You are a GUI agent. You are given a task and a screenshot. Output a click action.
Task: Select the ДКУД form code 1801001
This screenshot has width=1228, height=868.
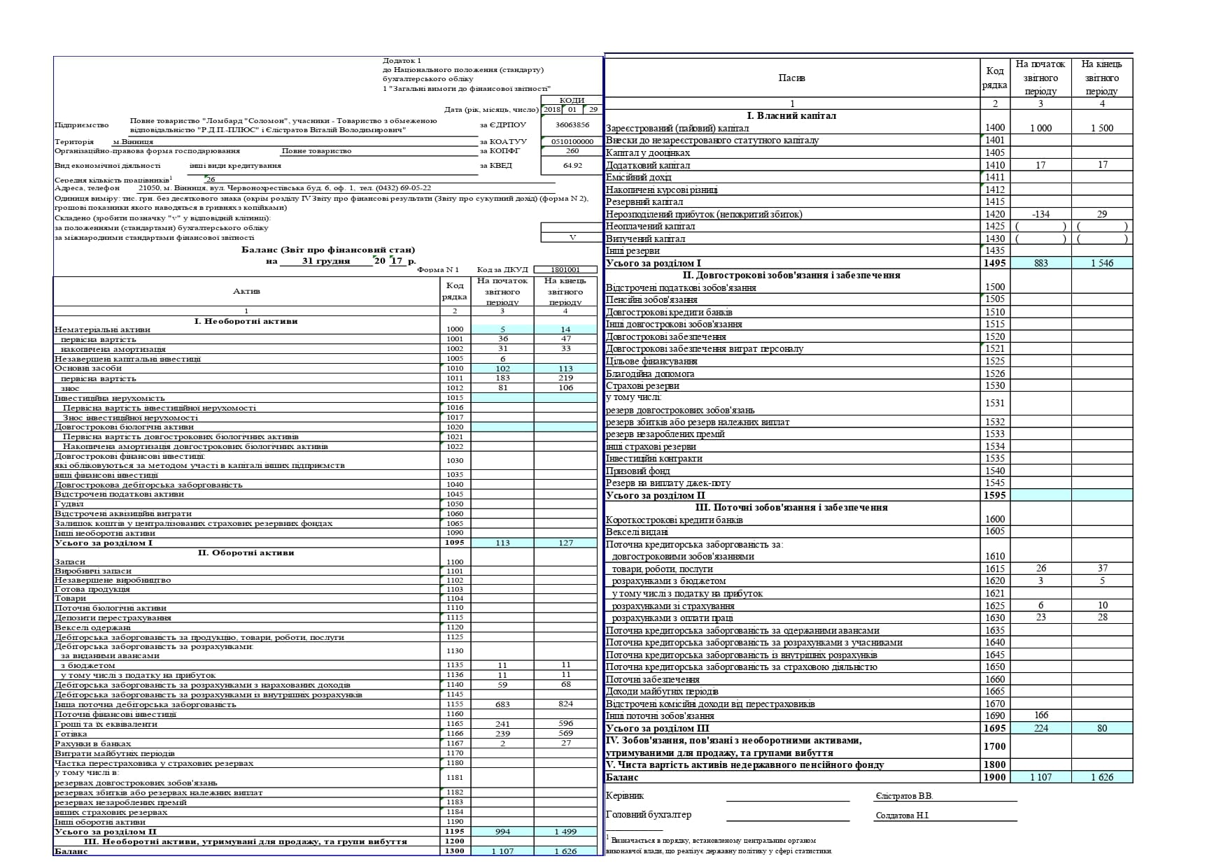(x=565, y=269)
